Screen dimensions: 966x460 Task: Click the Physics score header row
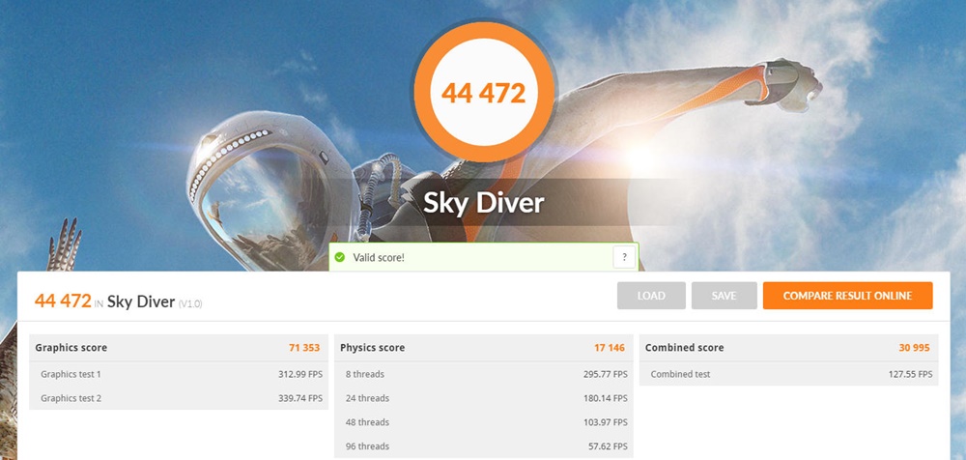click(x=484, y=348)
